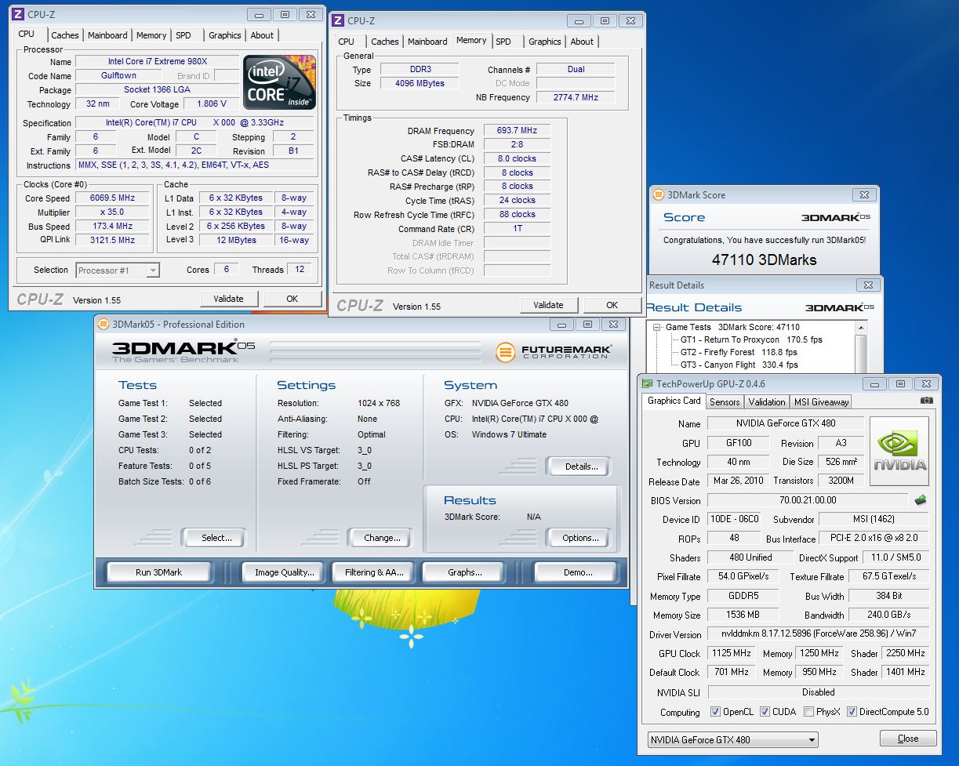Click the GPU-Z title bar icon
Image resolution: width=959 pixels, height=766 pixels.
(x=648, y=384)
